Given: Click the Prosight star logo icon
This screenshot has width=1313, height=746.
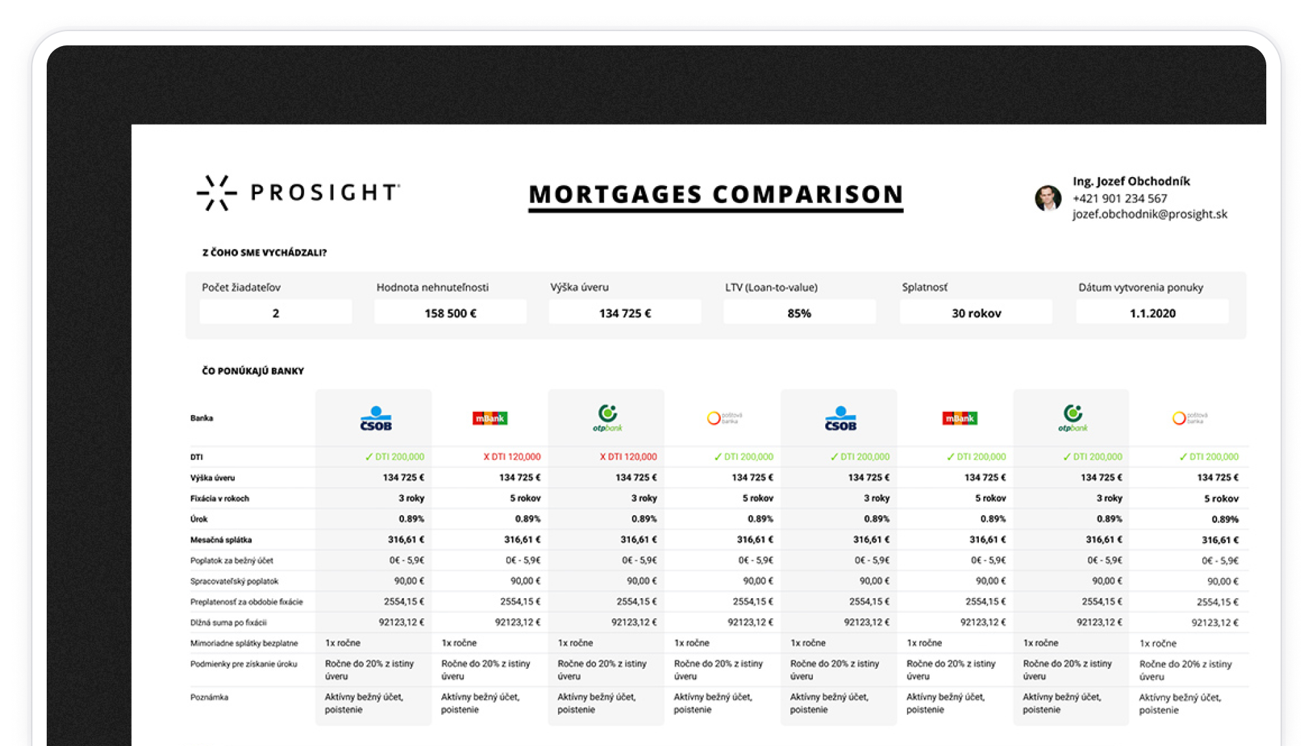Looking at the screenshot, I should (216, 193).
